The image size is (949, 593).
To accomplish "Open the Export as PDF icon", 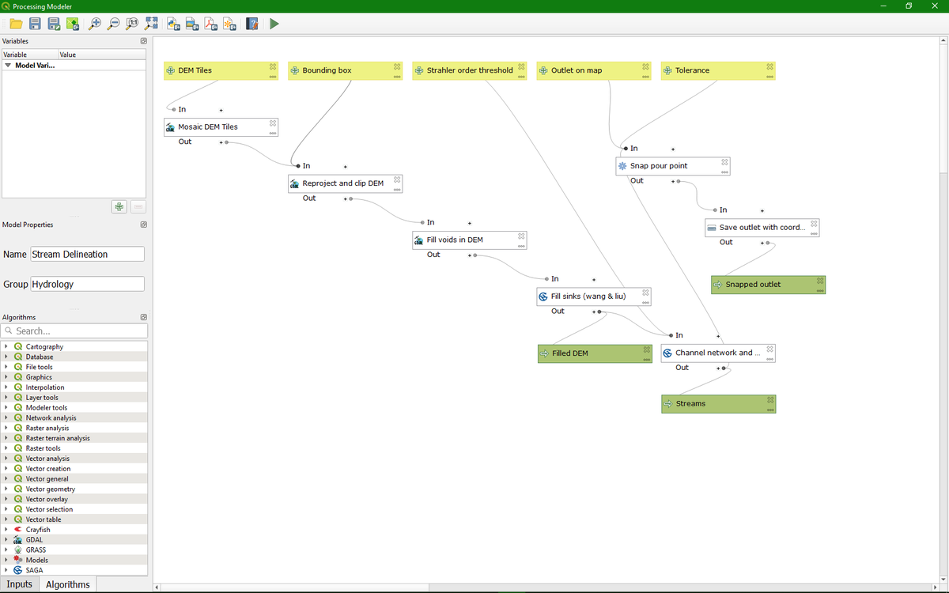I will (211, 24).
